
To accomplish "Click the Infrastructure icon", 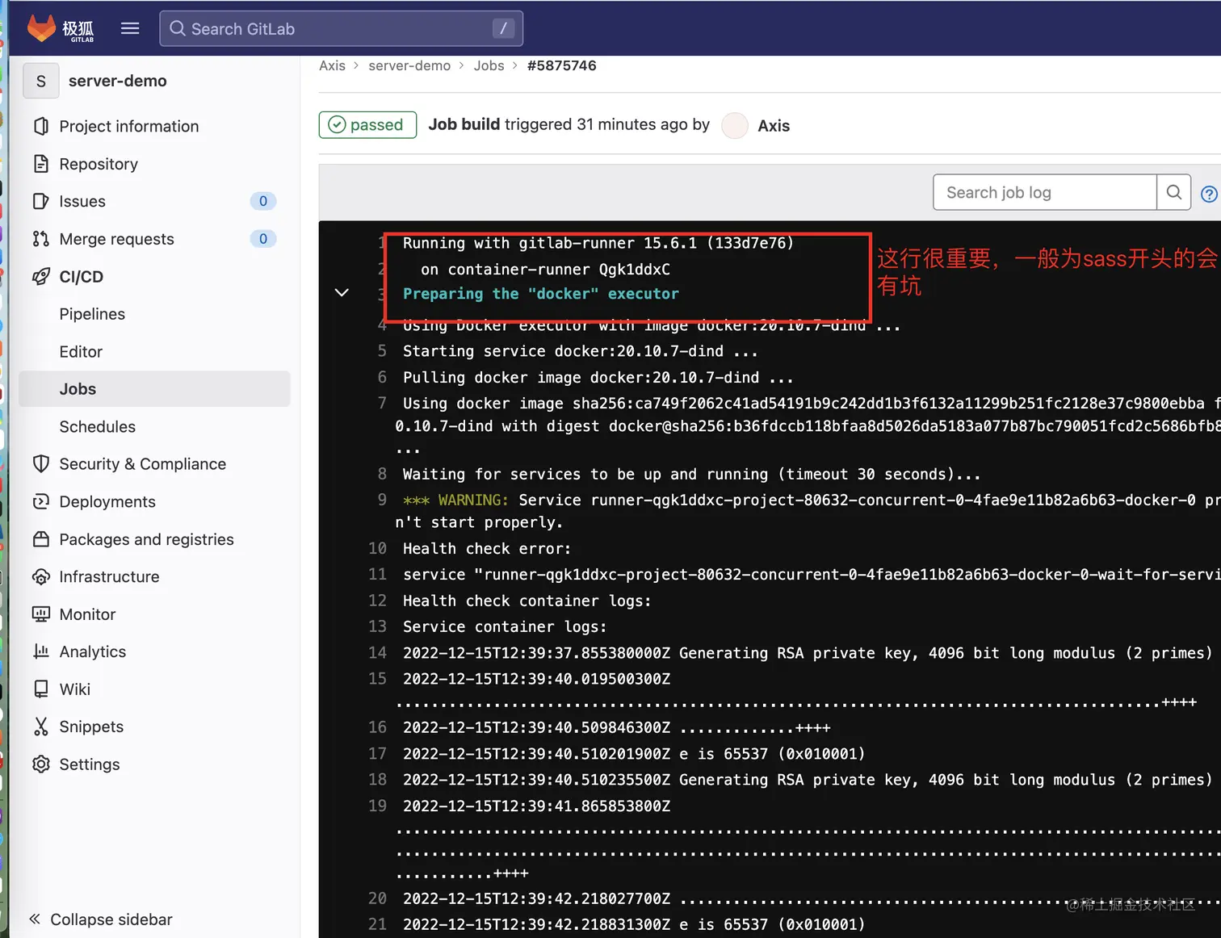I will pyautogui.click(x=41, y=576).
